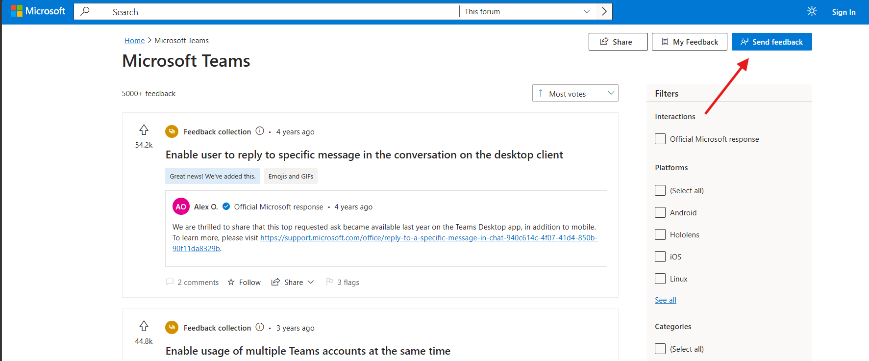Open the reply to specific message post title
Viewport: 869px width, 361px height.
[364, 155]
